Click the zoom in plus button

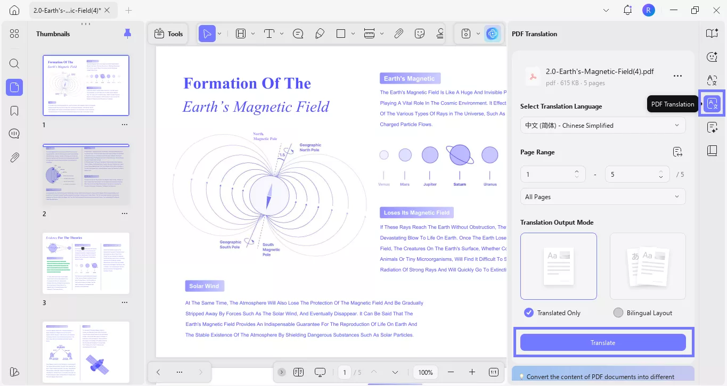(x=472, y=372)
